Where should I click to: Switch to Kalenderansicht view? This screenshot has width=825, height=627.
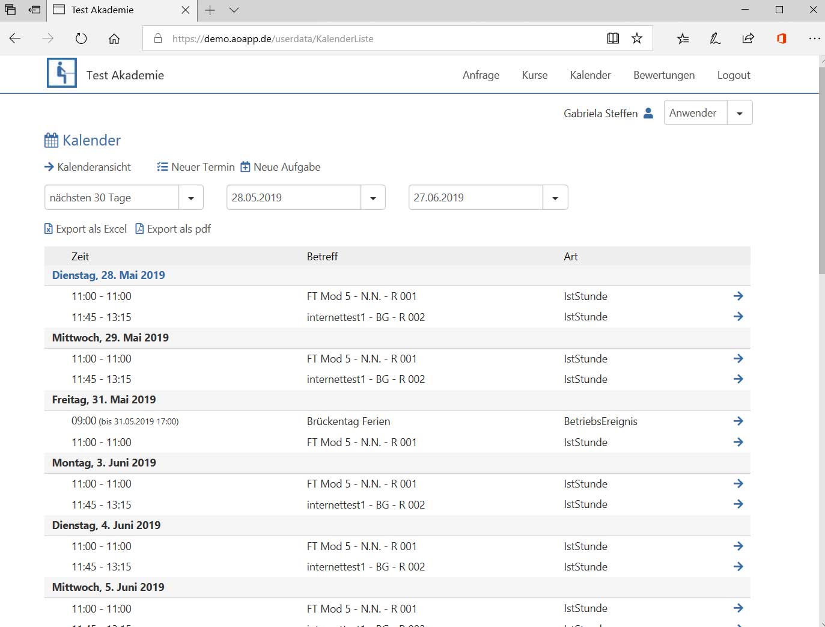[88, 167]
